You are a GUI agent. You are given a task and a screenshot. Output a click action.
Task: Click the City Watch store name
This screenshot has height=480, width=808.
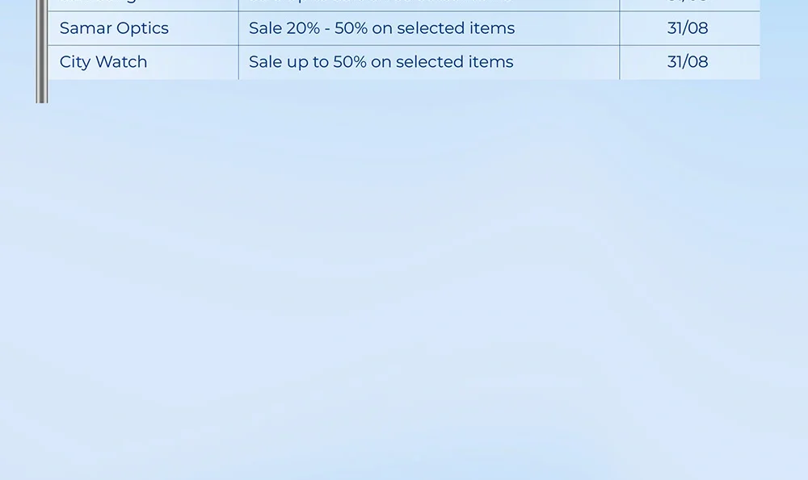(103, 62)
